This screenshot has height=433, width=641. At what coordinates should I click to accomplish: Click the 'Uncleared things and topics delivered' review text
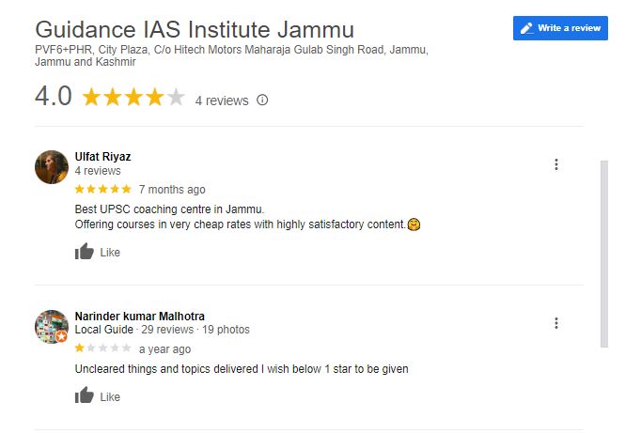point(242,369)
